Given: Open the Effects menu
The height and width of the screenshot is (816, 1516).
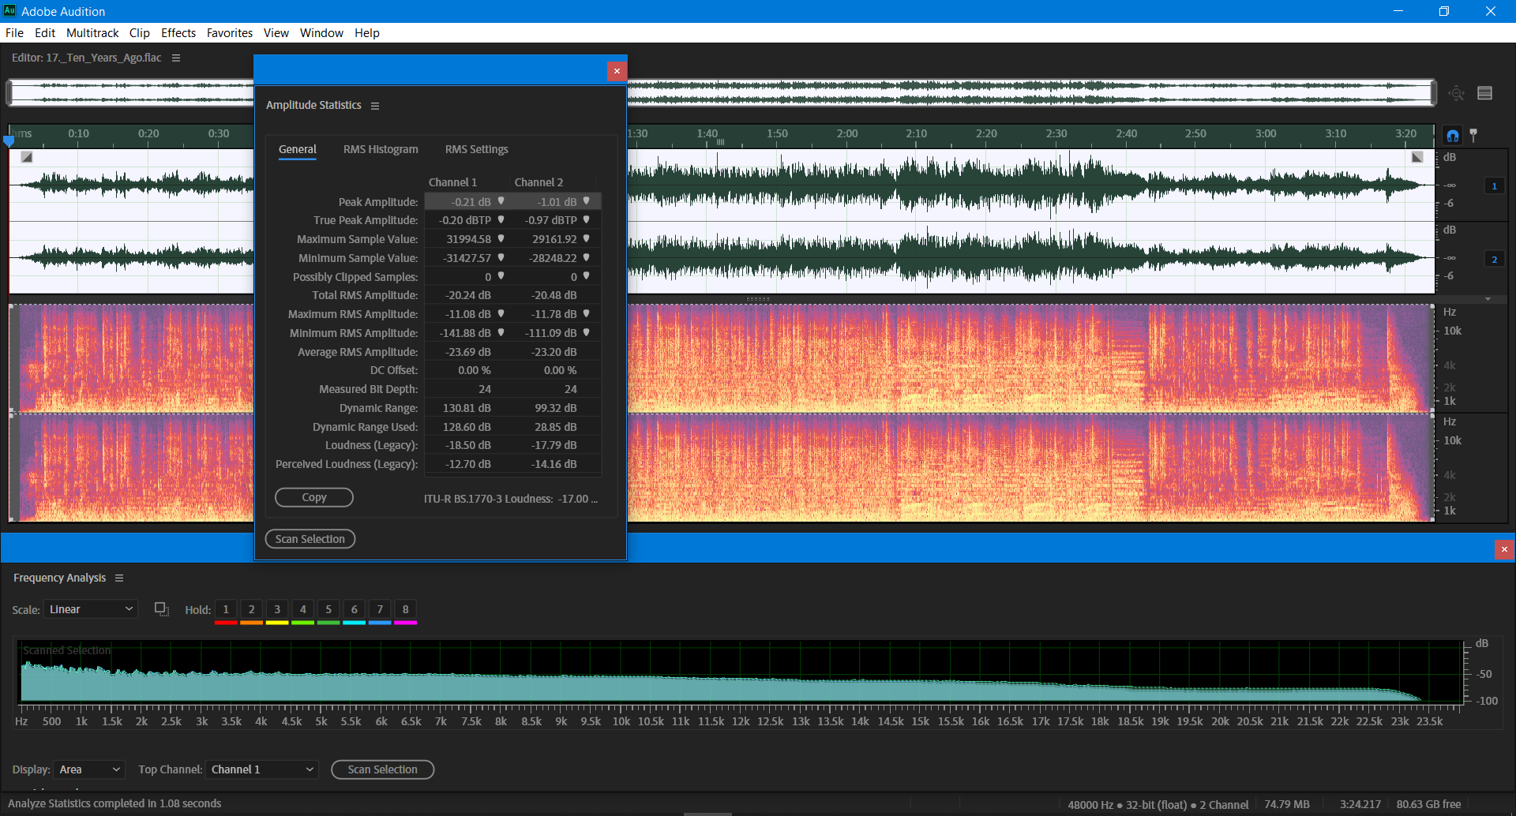Looking at the screenshot, I should (178, 33).
